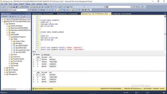Switch to the Lu export.sql tab
This screenshot has height=94, width=167.
tap(121, 14)
